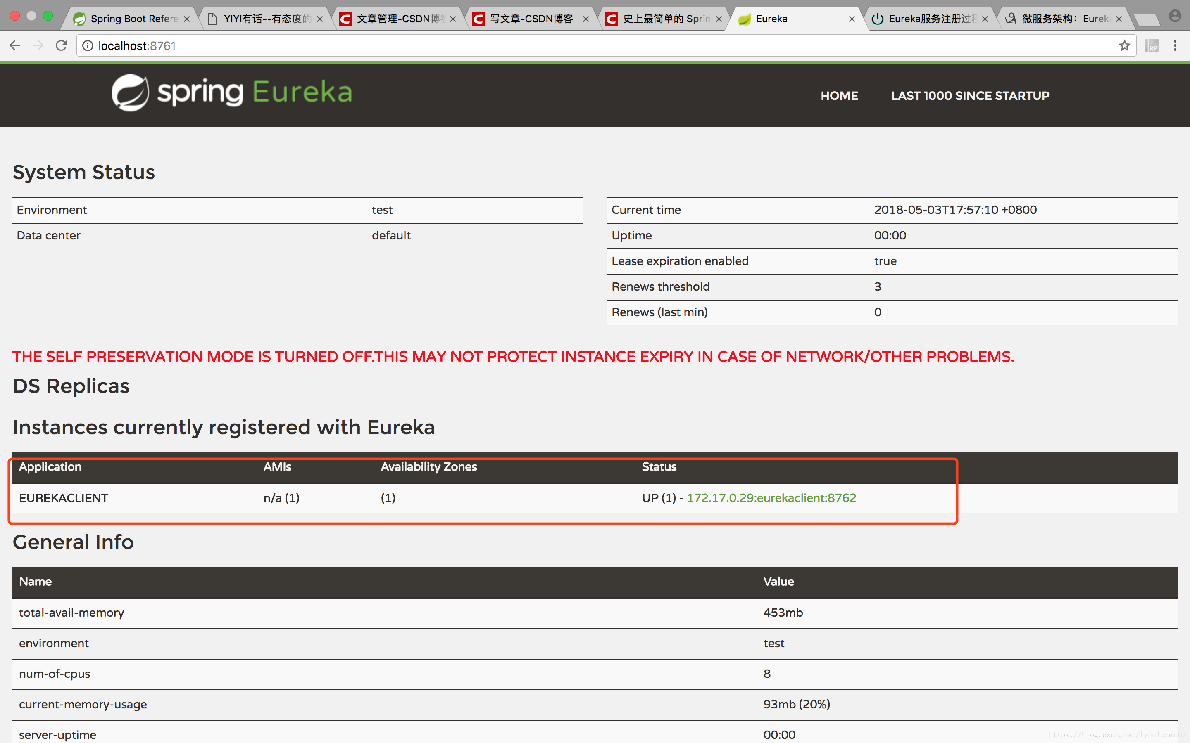Viewport: 1190px width, 743px height.
Task: Click the self preservation mode warning text
Action: pyautogui.click(x=513, y=356)
